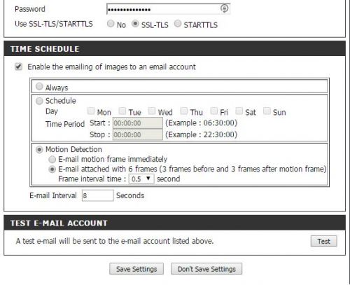
Task: Click the E-mail Interval seconds field
Action: 97,195
